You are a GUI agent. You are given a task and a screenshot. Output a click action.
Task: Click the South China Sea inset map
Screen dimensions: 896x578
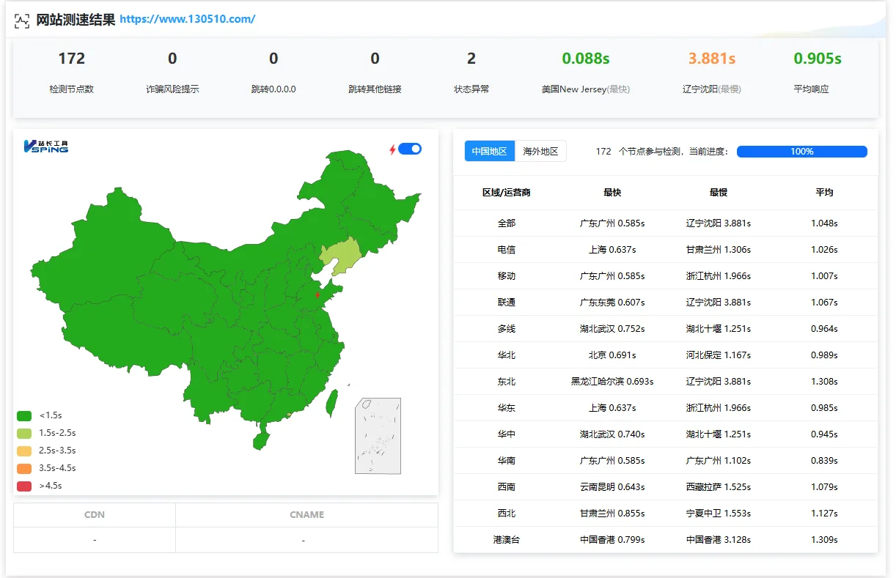(378, 436)
